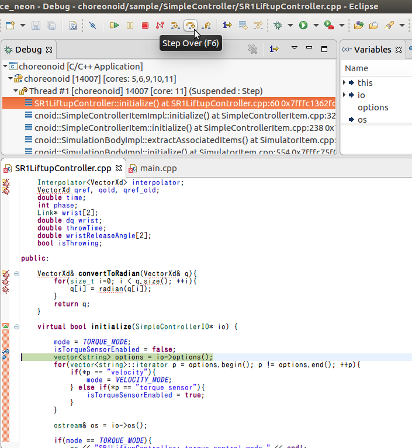412x448 pixels.
Task: Collapse the convertToRadian function fold marker
Action: pos(17,273)
